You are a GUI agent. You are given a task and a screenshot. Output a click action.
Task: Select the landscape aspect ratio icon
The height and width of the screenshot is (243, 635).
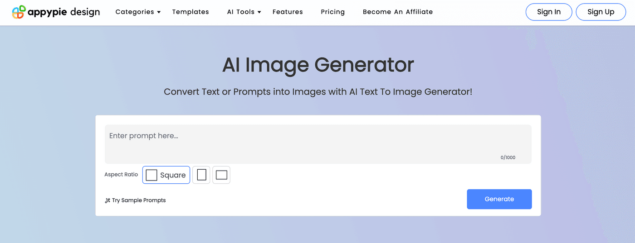[x=221, y=175]
